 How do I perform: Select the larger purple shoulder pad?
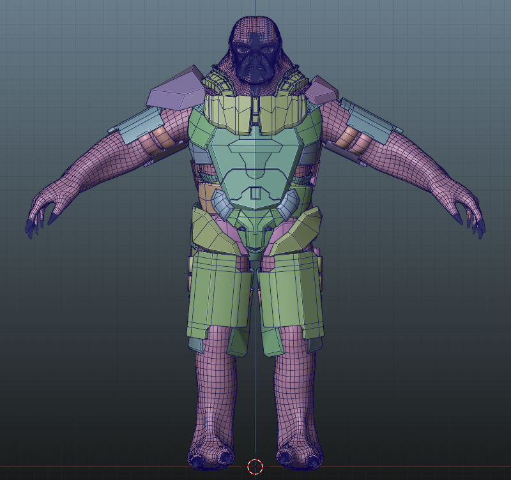[x=176, y=88]
